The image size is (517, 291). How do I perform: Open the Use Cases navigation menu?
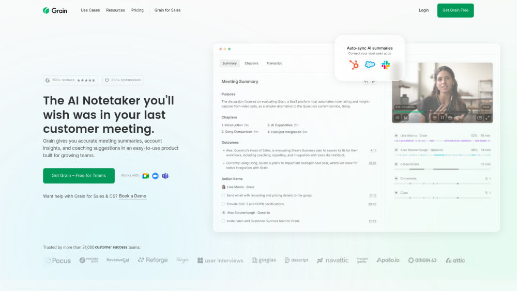click(91, 10)
